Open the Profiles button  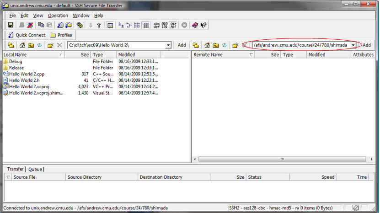tap(61, 35)
